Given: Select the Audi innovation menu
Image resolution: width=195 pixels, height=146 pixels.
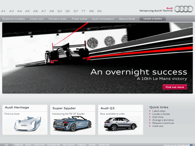Looking at the screenshot, I should coord(103,19).
